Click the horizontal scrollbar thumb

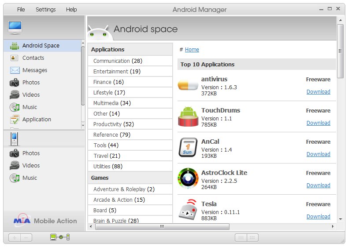(162, 227)
